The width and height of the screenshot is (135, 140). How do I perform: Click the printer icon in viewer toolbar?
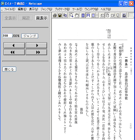pyautogui.click(x=55, y=16)
